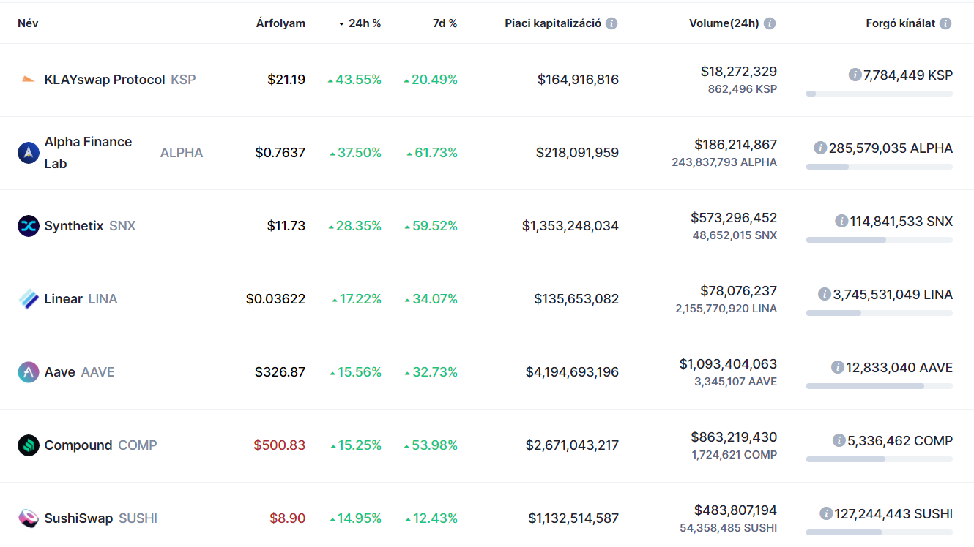This screenshot has height=547, width=974.
Task: Click KSP market cap $164,916,816
Action: point(578,80)
